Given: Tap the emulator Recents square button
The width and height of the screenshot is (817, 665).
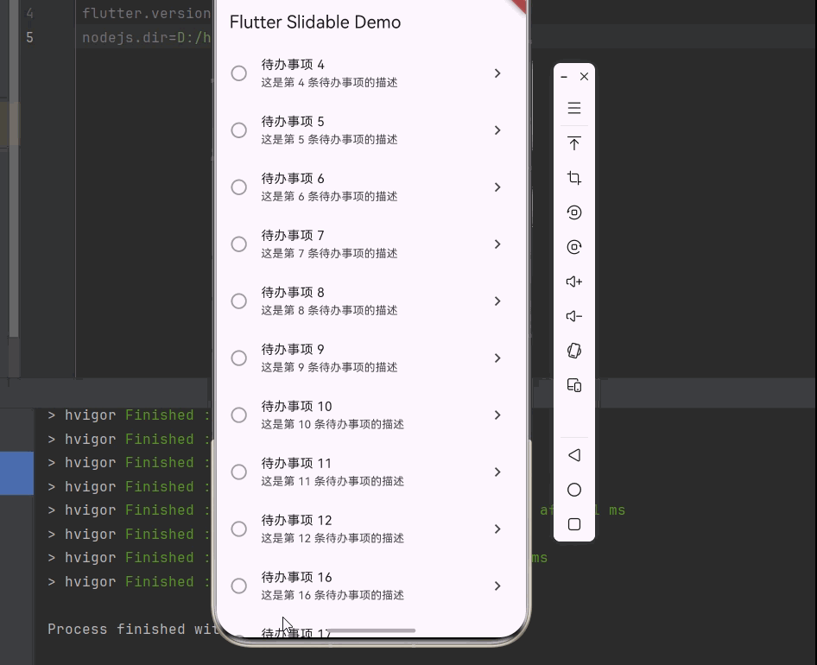Looking at the screenshot, I should point(574,524).
